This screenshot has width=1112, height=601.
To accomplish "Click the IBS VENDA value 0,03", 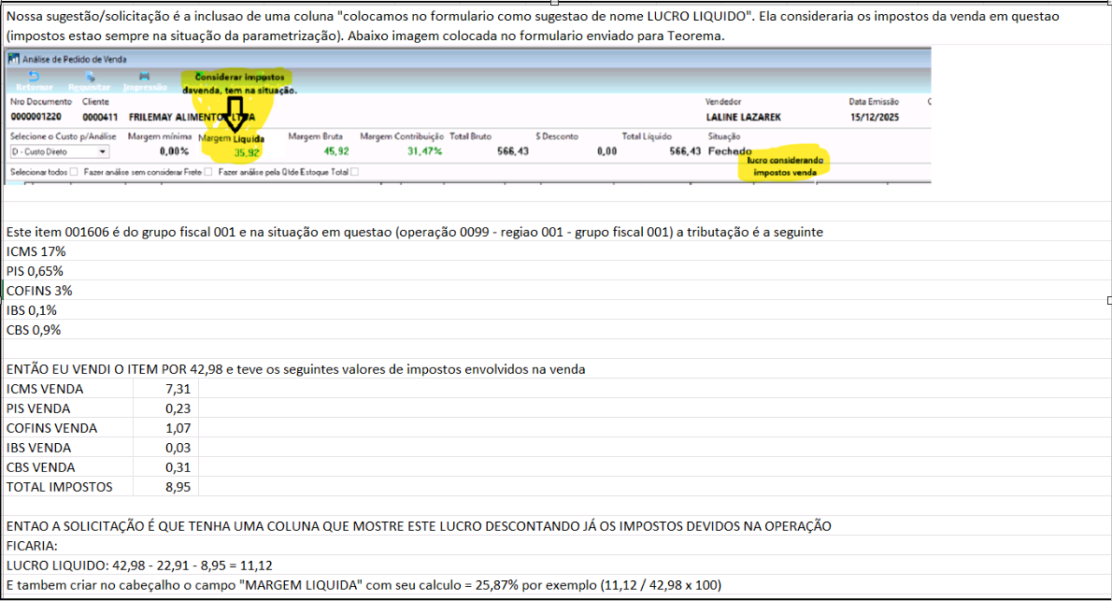I will (166, 448).
